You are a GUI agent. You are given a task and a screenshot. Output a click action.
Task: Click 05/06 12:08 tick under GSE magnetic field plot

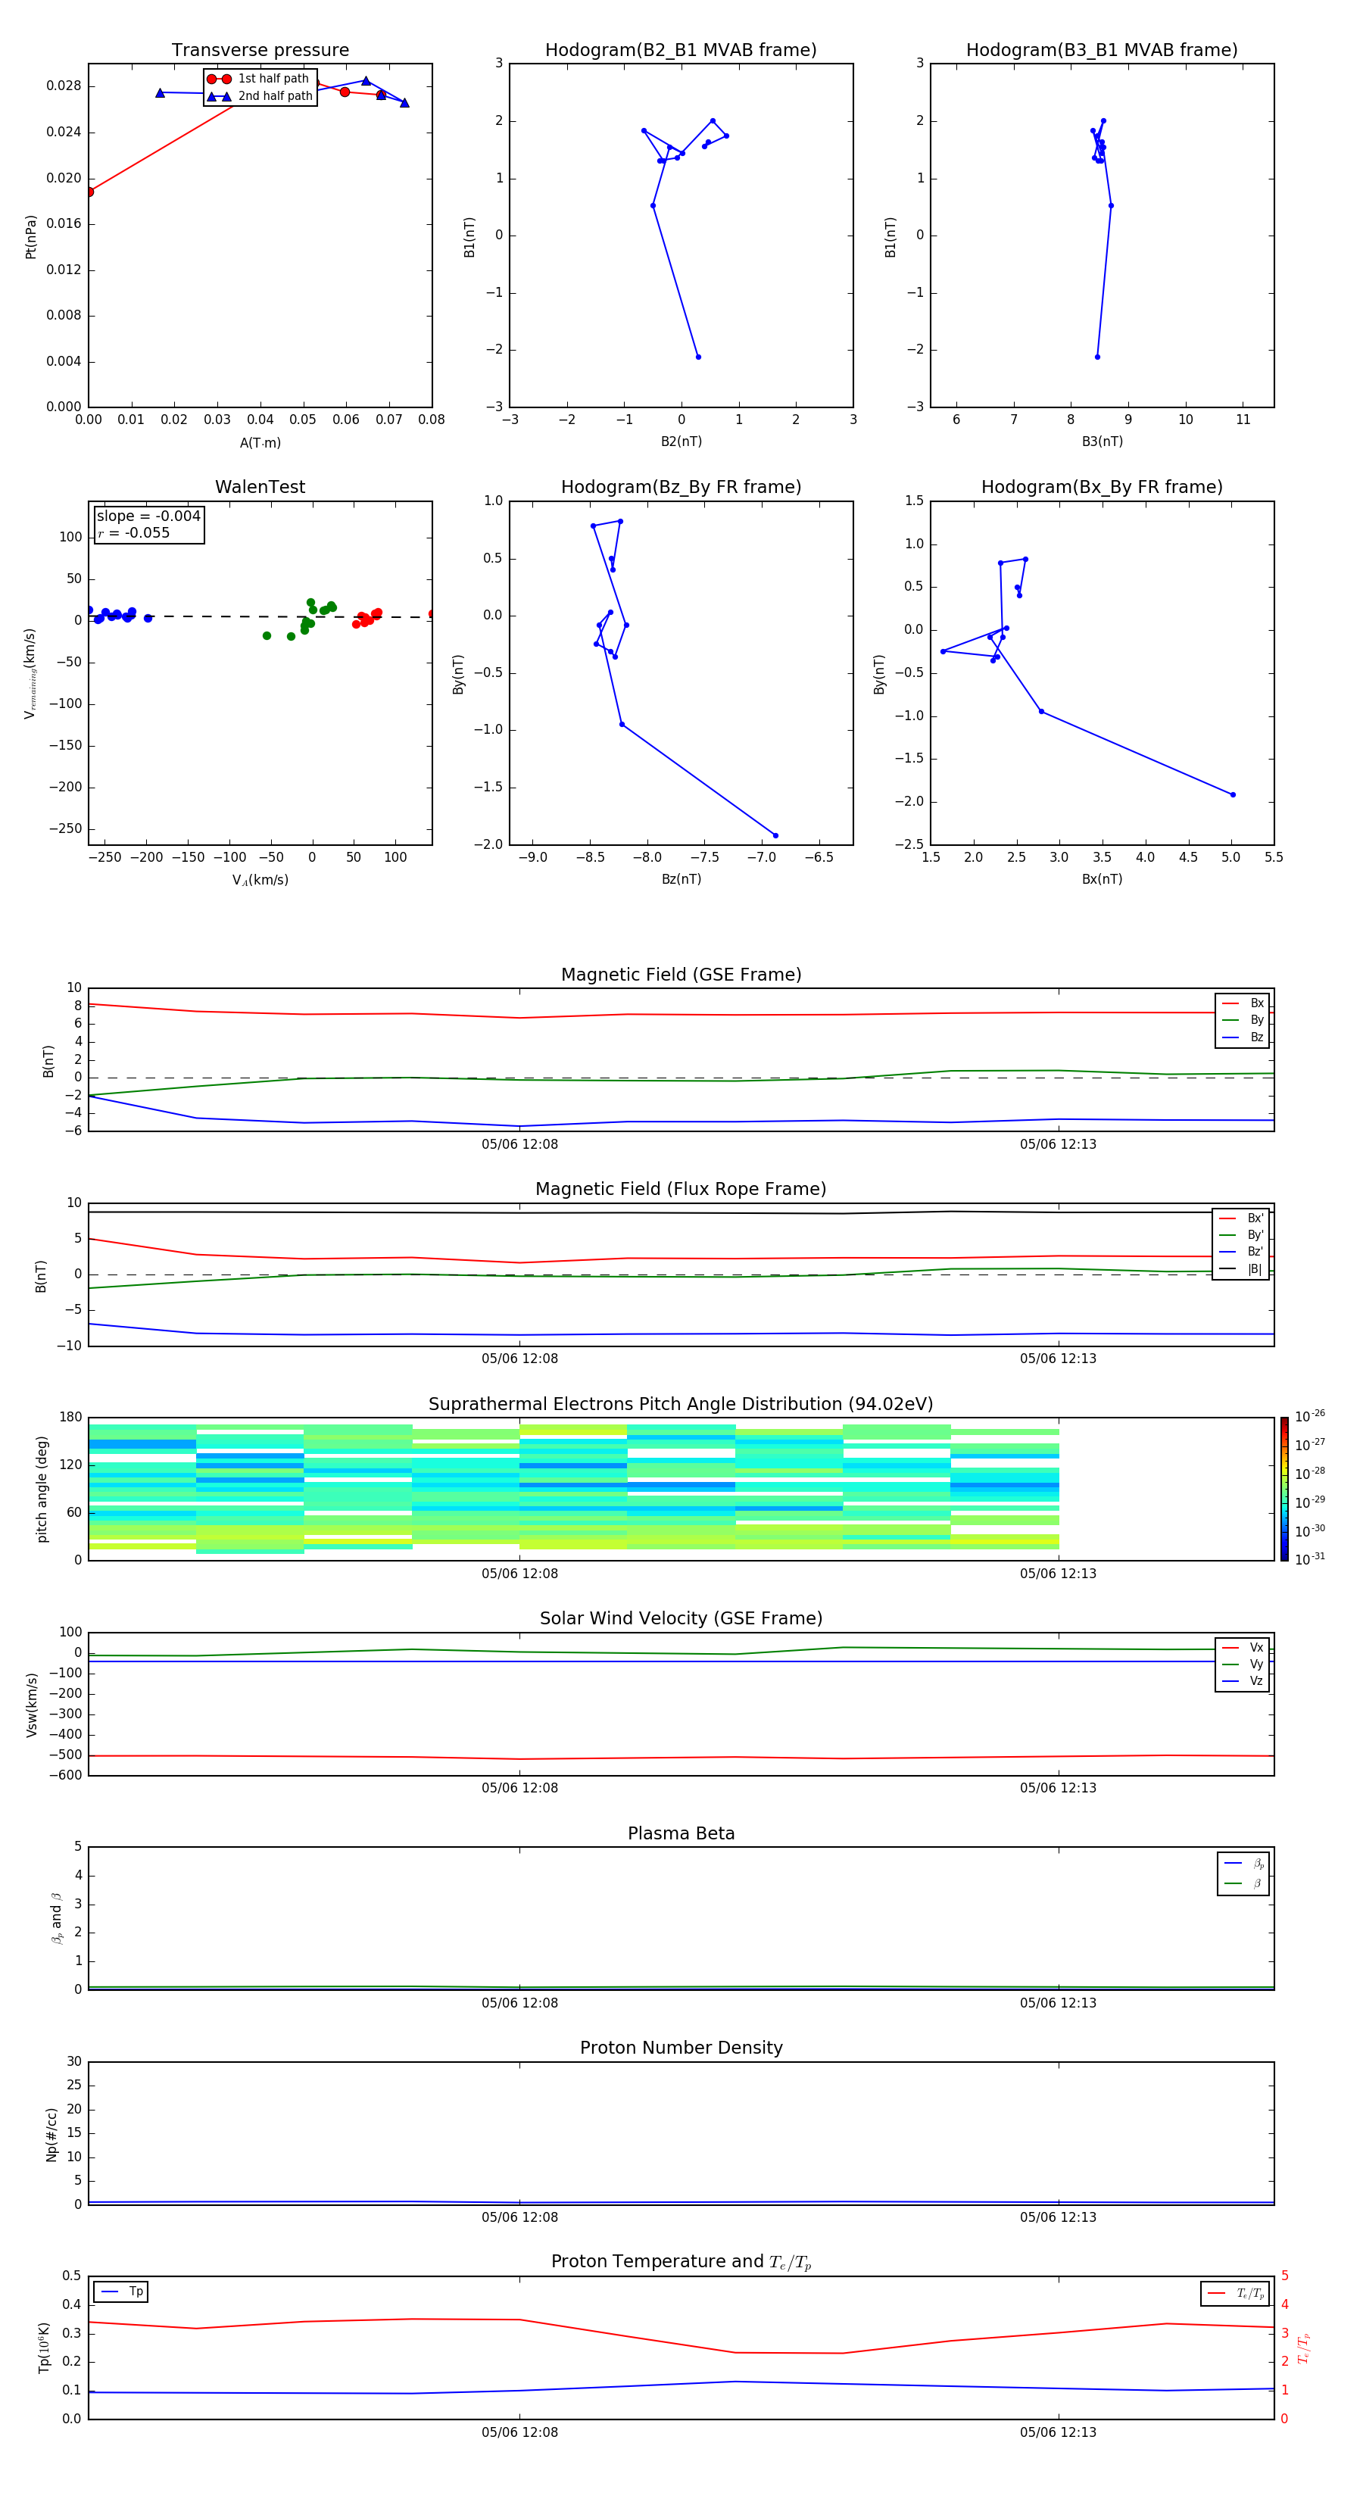(x=520, y=1145)
